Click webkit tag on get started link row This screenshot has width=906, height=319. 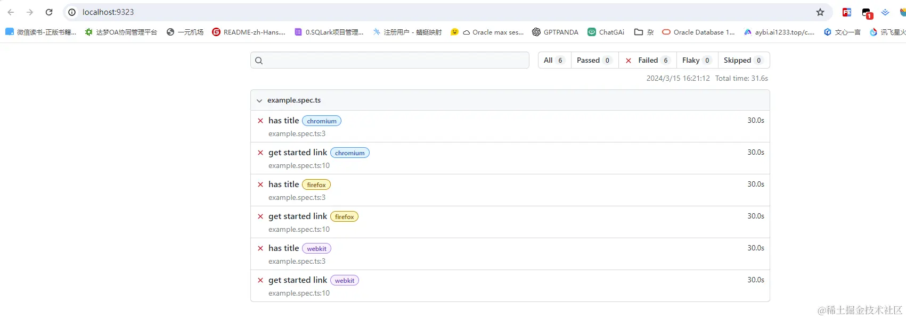click(345, 280)
